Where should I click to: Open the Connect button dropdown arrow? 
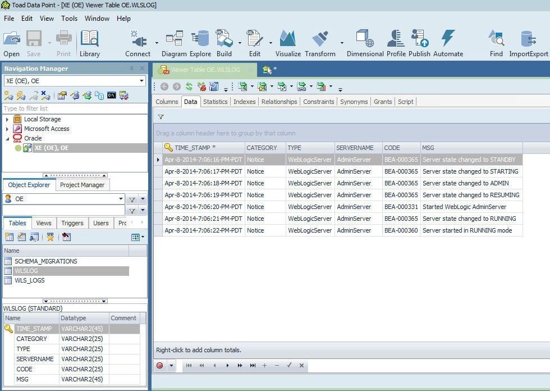coord(157,43)
